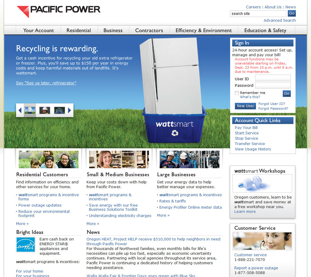Open View Usage History link
Viewport: 311px width, 277px height.
pos(253,149)
